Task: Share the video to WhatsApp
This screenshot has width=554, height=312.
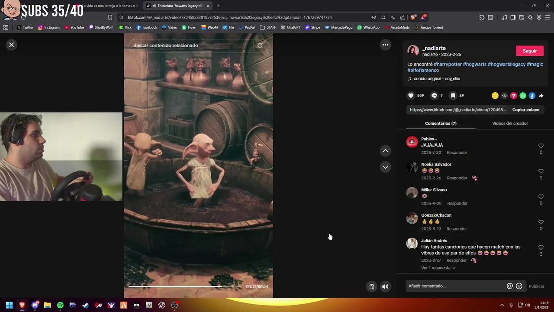Action: 523,96
